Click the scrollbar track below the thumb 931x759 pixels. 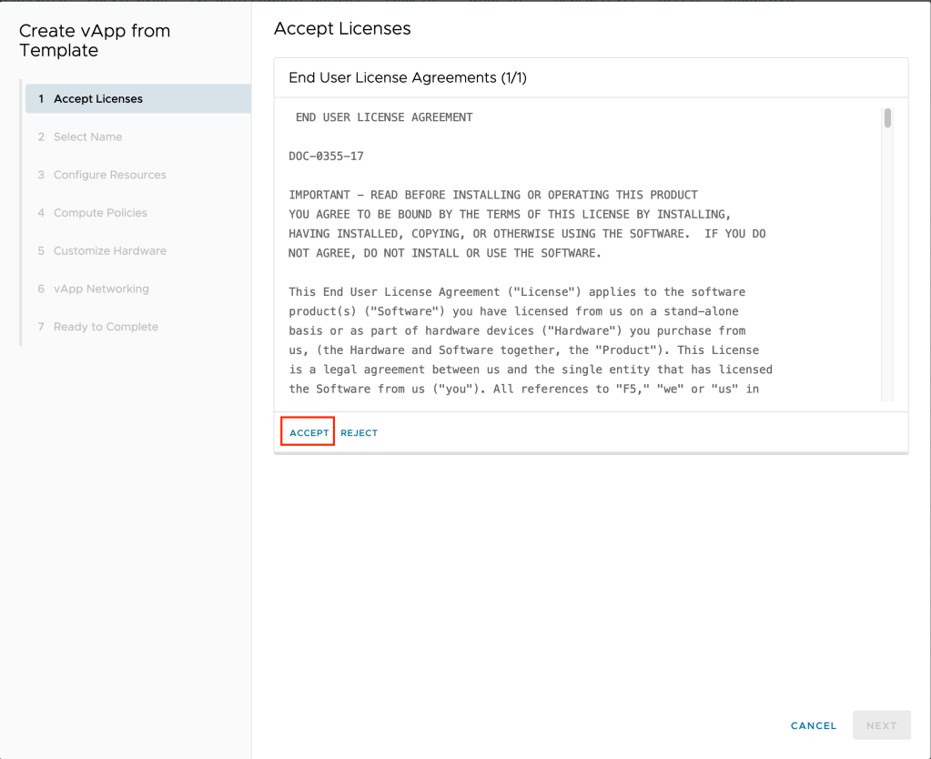(887, 273)
